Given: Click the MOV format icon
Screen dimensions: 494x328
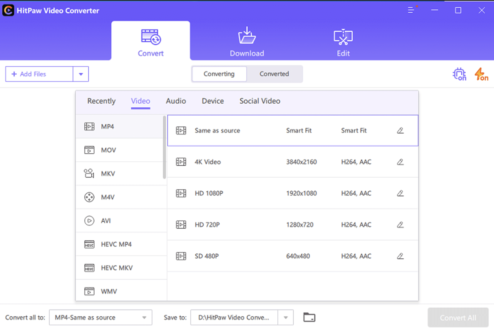Looking at the screenshot, I should click(x=89, y=150).
